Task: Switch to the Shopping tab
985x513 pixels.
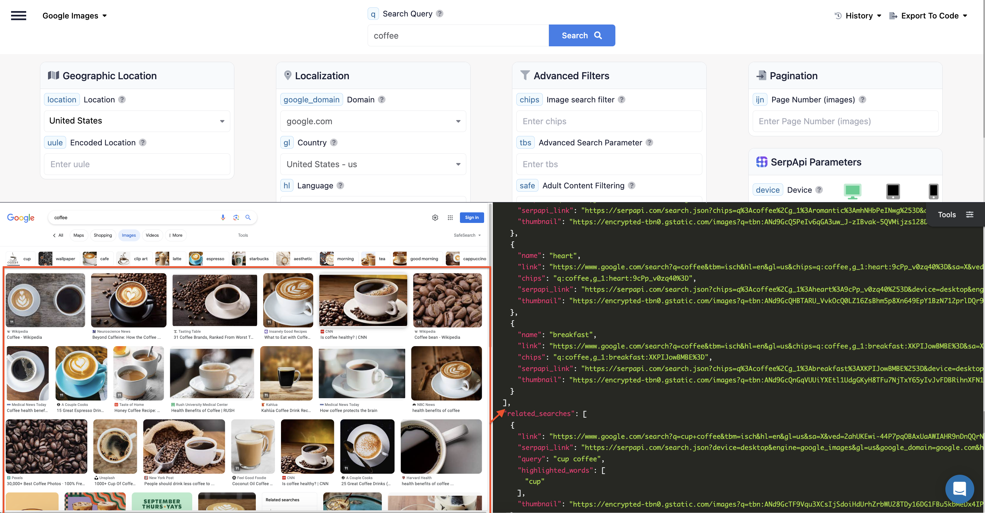Action: (x=102, y=235)
